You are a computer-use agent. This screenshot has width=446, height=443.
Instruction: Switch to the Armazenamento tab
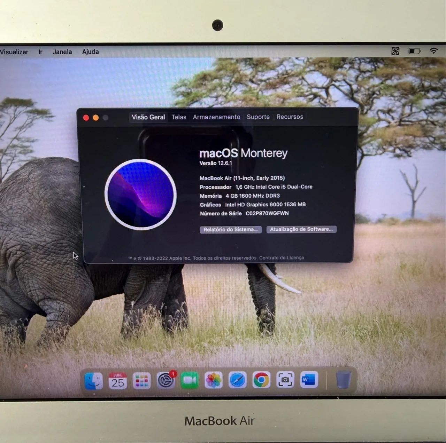[x=216, y=117]
